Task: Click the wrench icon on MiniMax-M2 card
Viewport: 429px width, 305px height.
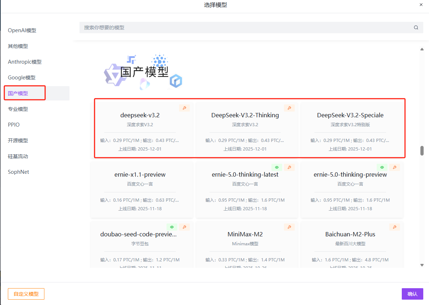Action: [289, 227]
